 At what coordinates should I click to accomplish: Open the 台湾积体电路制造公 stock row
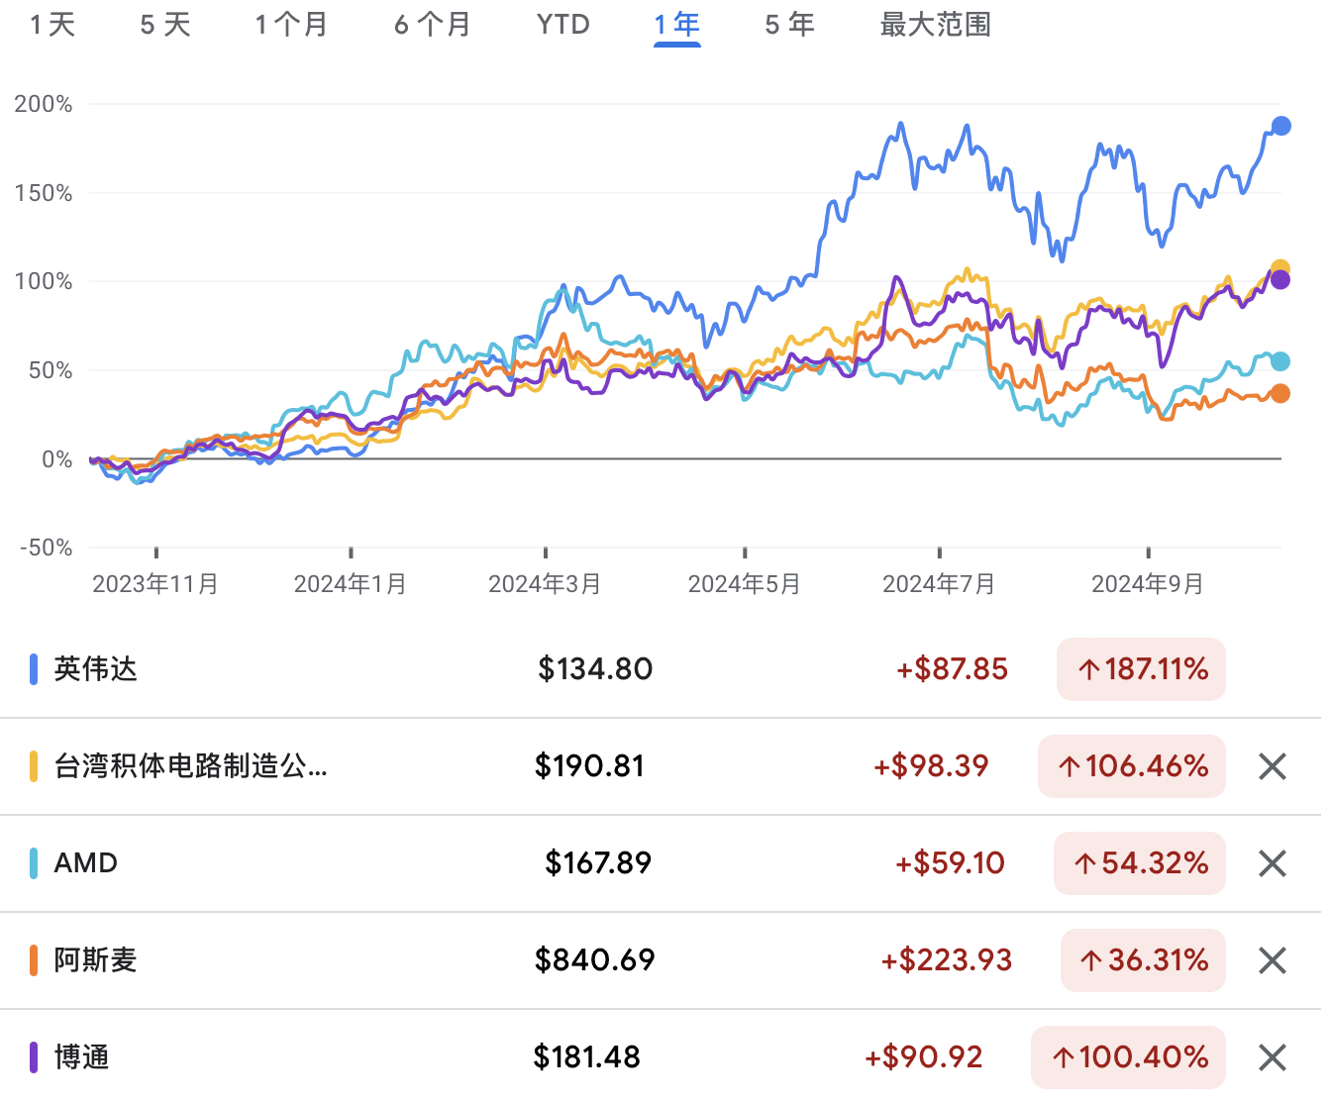[661, 766]
